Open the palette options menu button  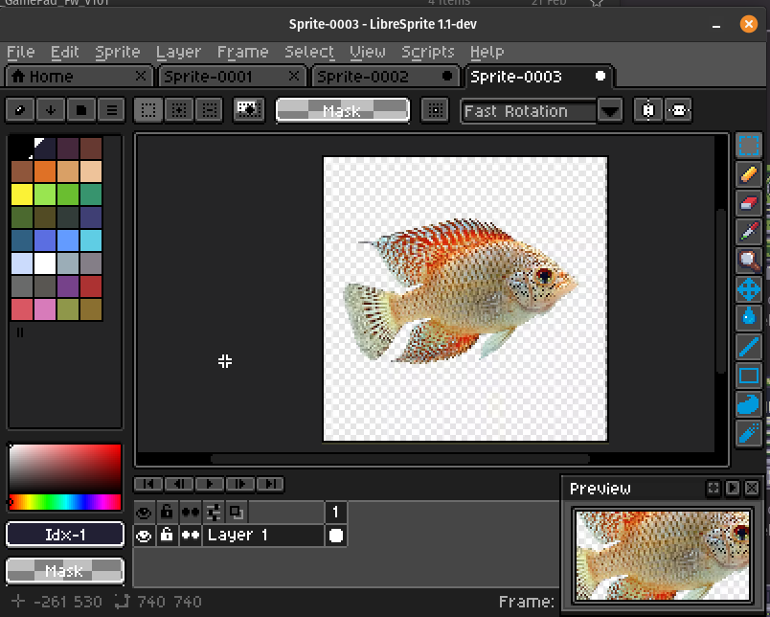pyautogui.click(x=112, y=111)
